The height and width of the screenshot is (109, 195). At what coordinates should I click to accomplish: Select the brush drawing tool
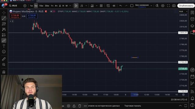(x=4, y=41)
